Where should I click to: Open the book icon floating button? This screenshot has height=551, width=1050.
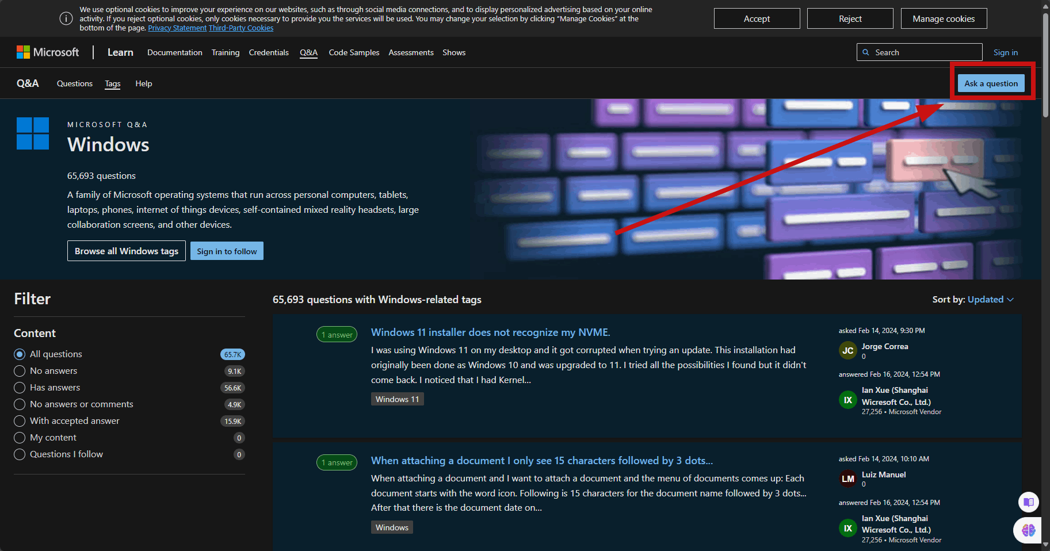point(1028,502)
